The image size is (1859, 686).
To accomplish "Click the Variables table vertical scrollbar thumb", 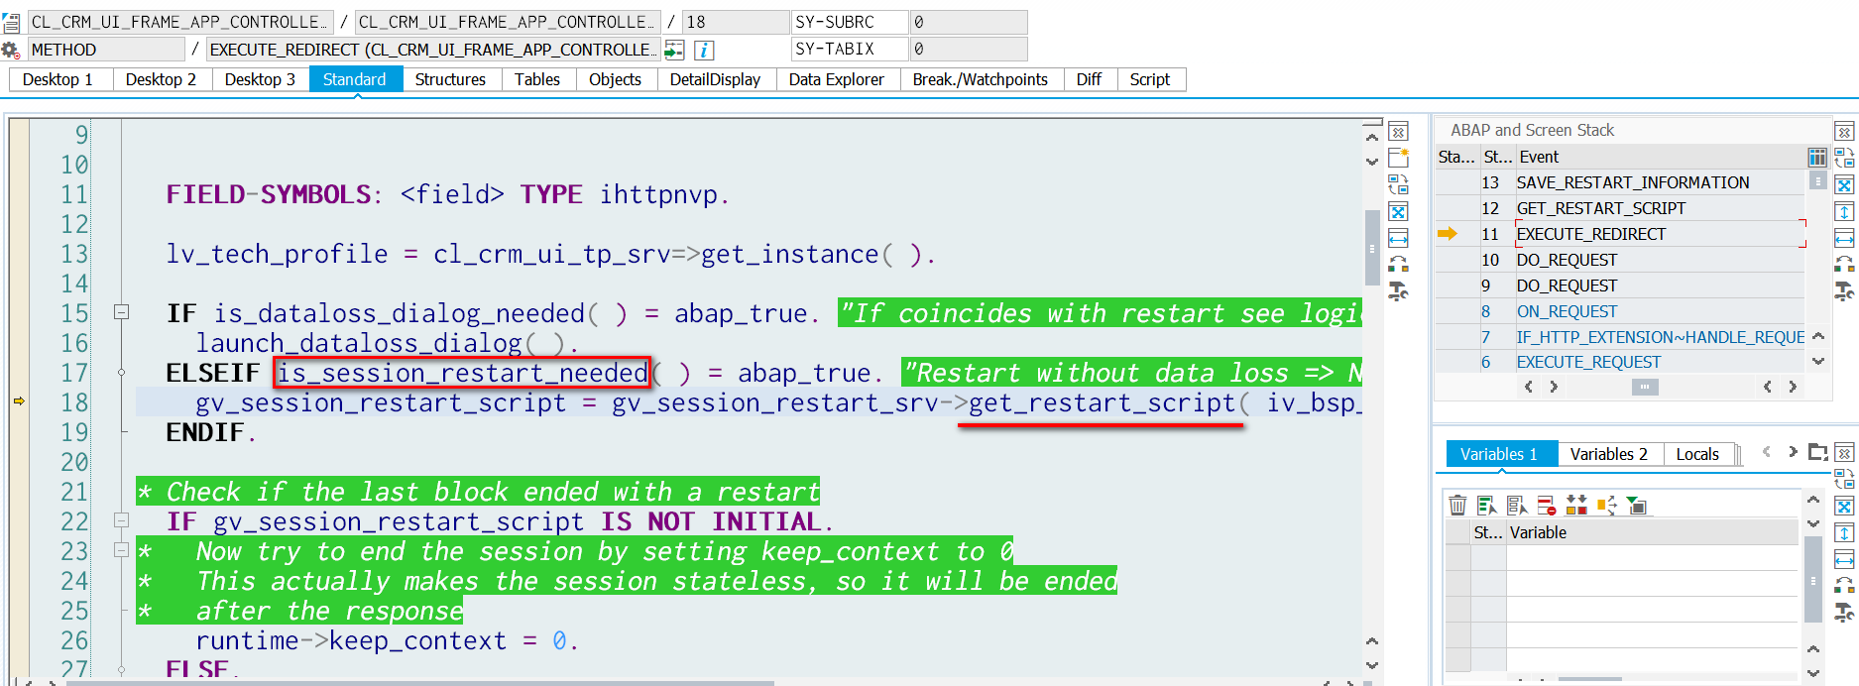I will click(1812, 580).
